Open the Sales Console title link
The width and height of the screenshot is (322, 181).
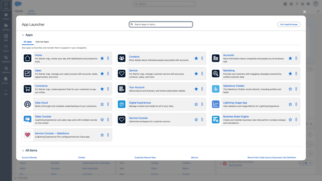click(x=43, y=116)
